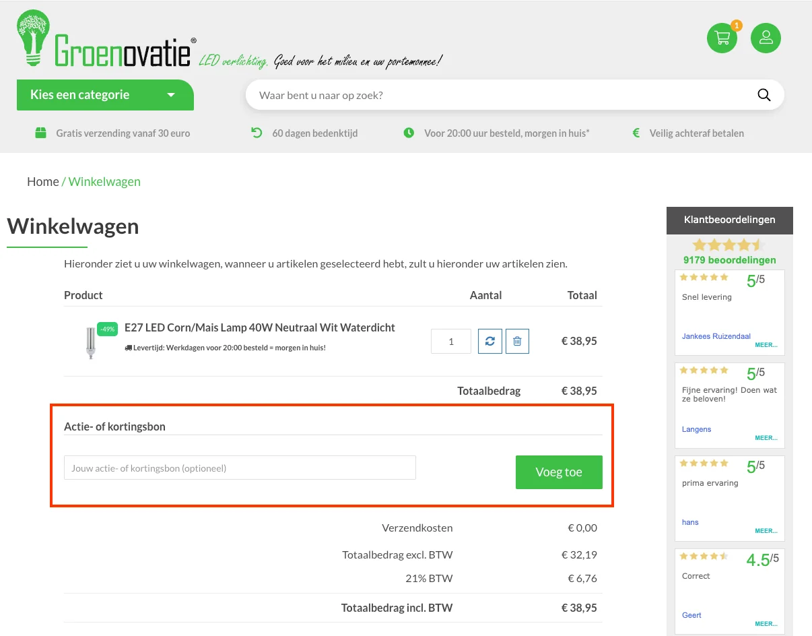This screenshot has width=812, height=636.
Task: Click the Winkelwagen breadcrumb link
Action: point(104,181)
